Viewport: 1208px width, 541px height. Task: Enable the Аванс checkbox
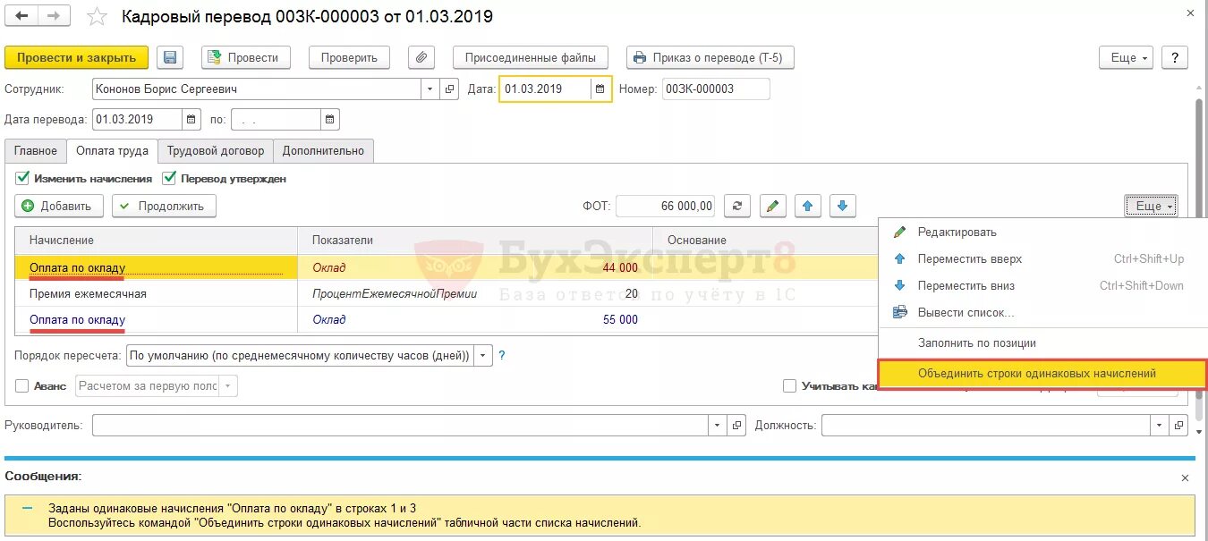tap(21, 385)
